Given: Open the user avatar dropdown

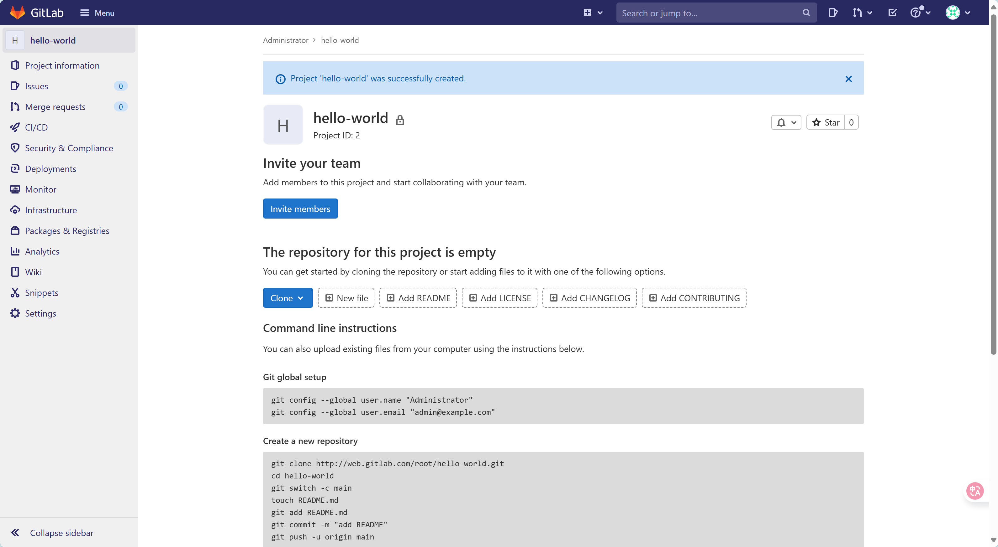Looking at the screenshot, I should point(958,13).
